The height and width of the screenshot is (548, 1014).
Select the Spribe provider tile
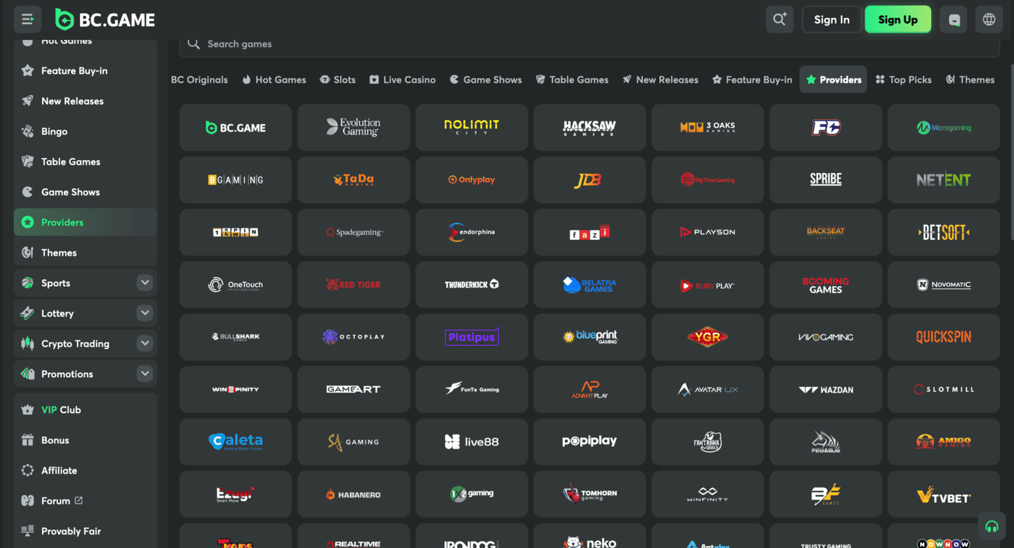[826, 180]
